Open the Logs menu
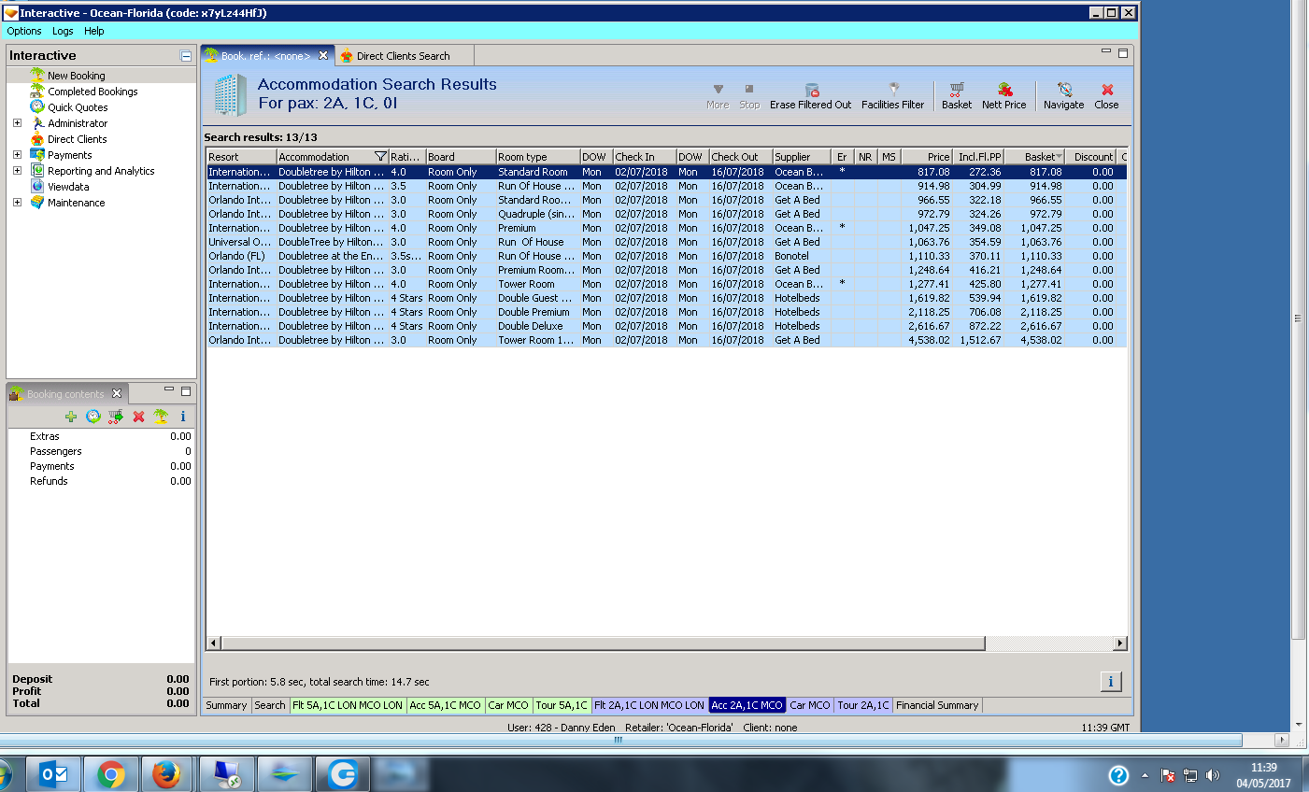 pyautogui.click(x=63, y=31)
